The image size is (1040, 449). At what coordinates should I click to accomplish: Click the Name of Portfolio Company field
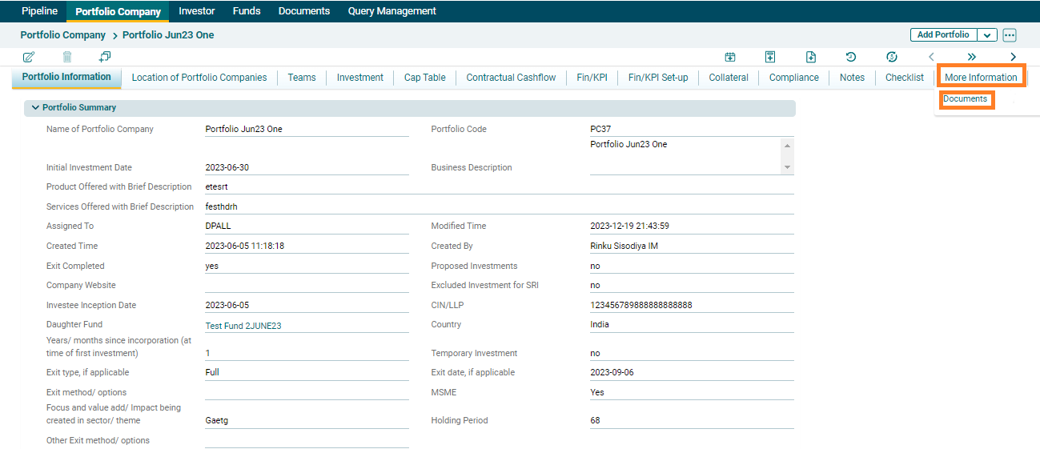(x=306, y=129)
